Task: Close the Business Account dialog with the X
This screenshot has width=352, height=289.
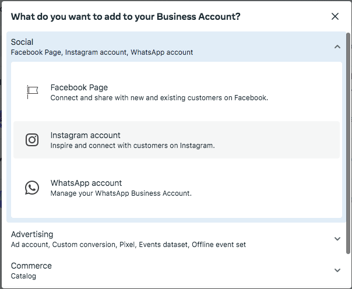Action: pos(335,16)
